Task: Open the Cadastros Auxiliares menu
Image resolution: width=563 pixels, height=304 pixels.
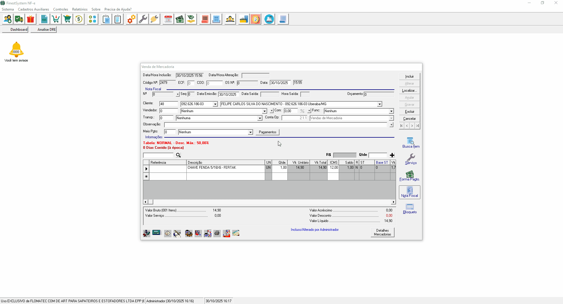Action: coord(33,9)
